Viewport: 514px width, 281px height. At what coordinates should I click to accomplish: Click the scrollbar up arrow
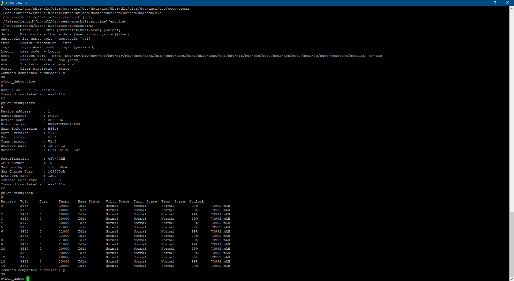pos(512,9)
